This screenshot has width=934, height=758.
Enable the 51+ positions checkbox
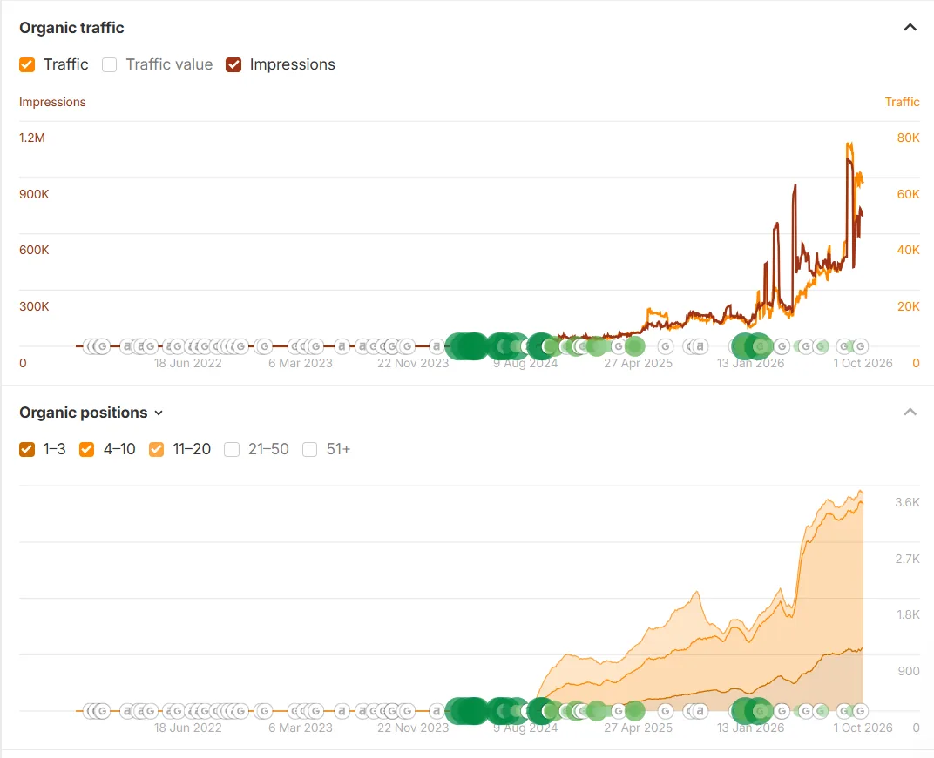[x=310, y=449]
